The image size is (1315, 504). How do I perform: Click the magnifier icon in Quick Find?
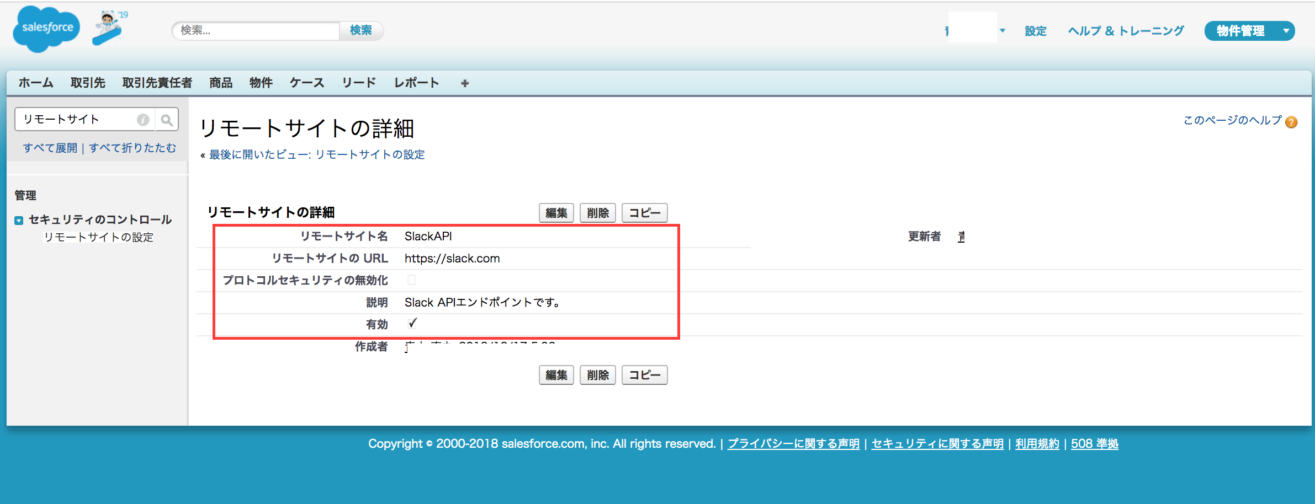167,120
